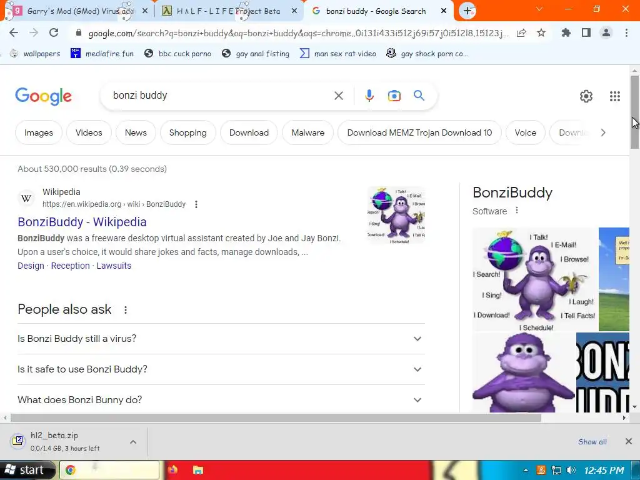Open the Lawsuits sitelink
Viewport: 640px width, 480px height.
click(114, 266)
